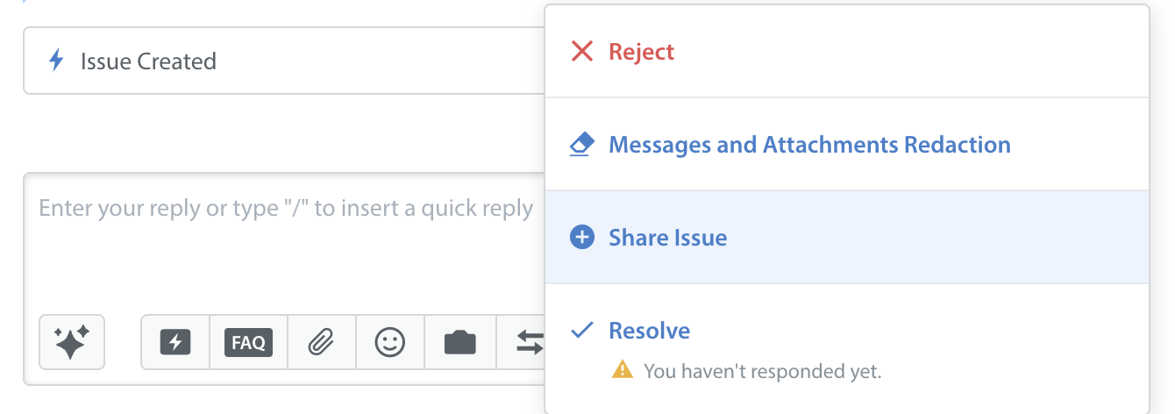
Task: Click the red X icon next to Reject
Action: click(582, 52)
